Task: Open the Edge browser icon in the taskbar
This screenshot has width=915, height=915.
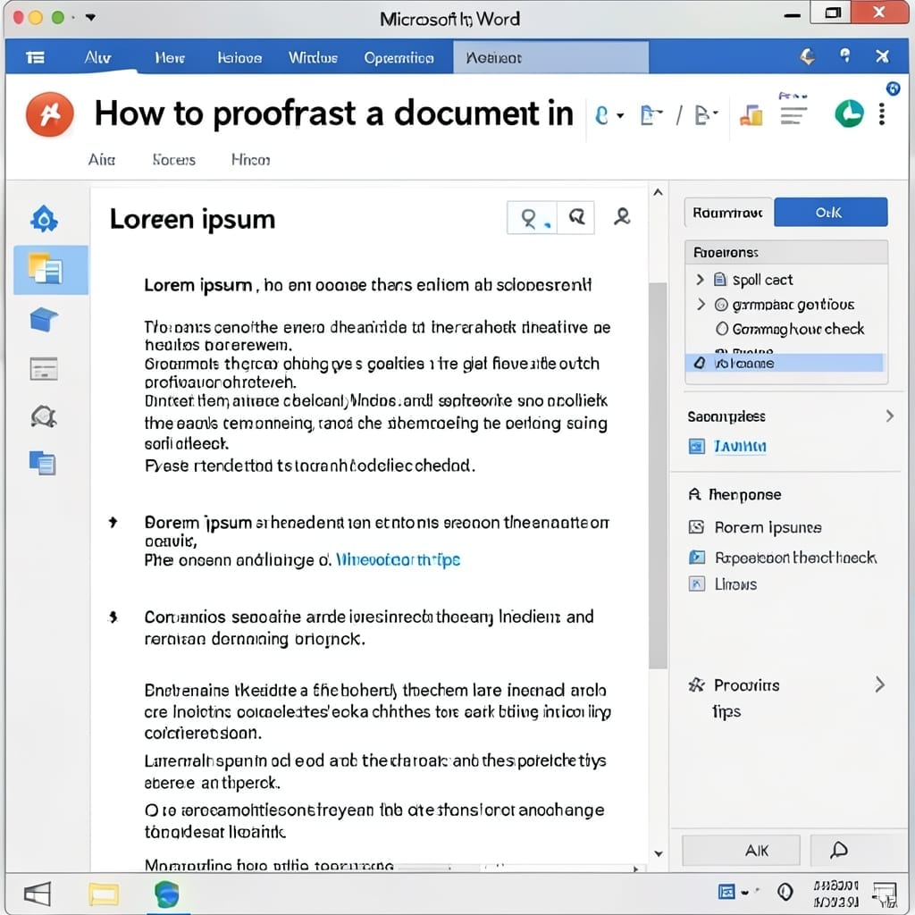Action: tap(167, 894)
